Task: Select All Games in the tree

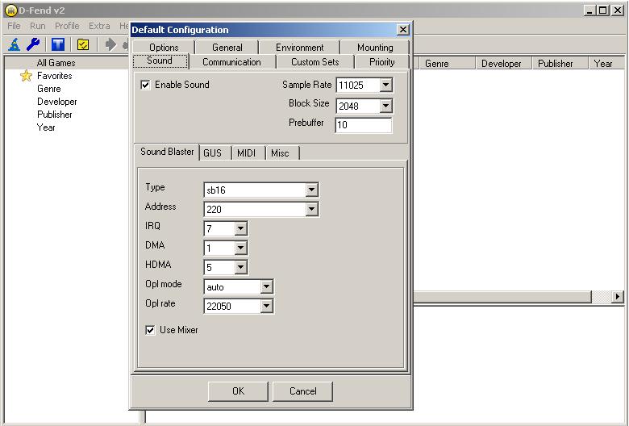Action: point(56,63)
